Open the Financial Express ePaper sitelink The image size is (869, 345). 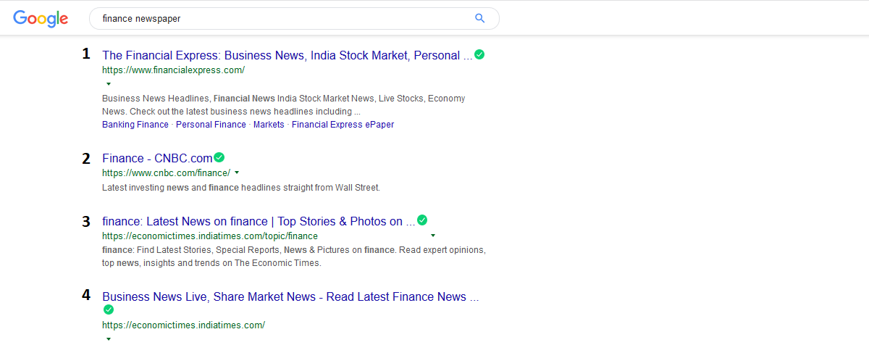343,125
